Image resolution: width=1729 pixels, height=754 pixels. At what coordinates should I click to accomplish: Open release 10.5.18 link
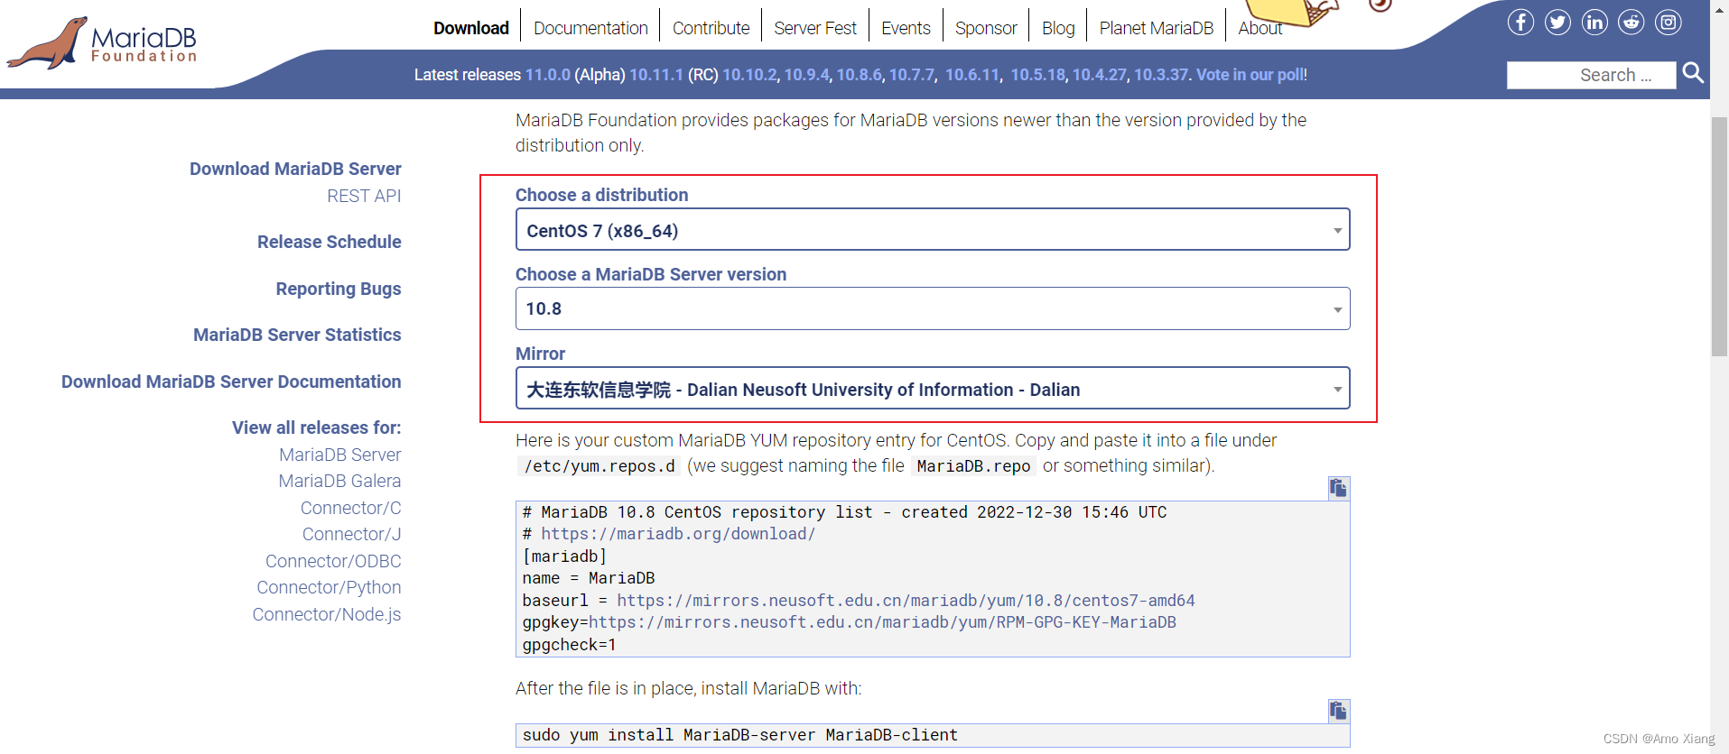click(1038, 75)
